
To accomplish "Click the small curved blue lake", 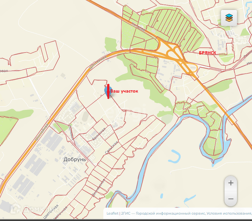I will (x=175, y=157).
